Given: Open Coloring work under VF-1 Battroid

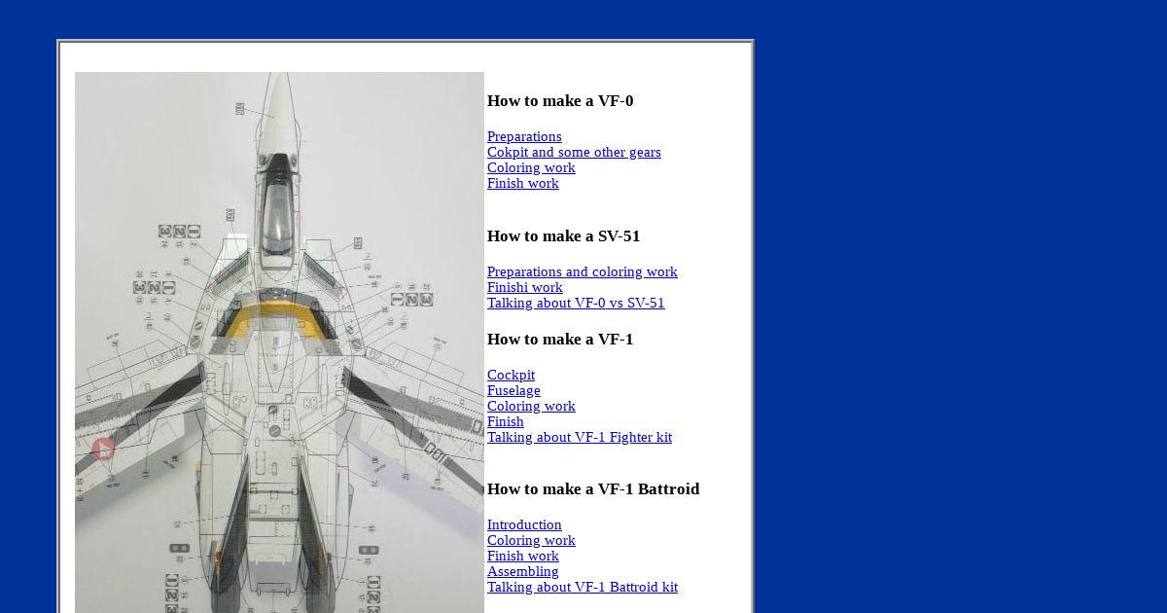Looking at the screenshot, I should (531, 540).
